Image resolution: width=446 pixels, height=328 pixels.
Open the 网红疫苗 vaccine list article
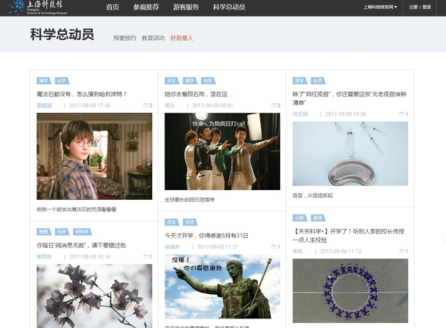pyautogui.click(x=350, y=98)
